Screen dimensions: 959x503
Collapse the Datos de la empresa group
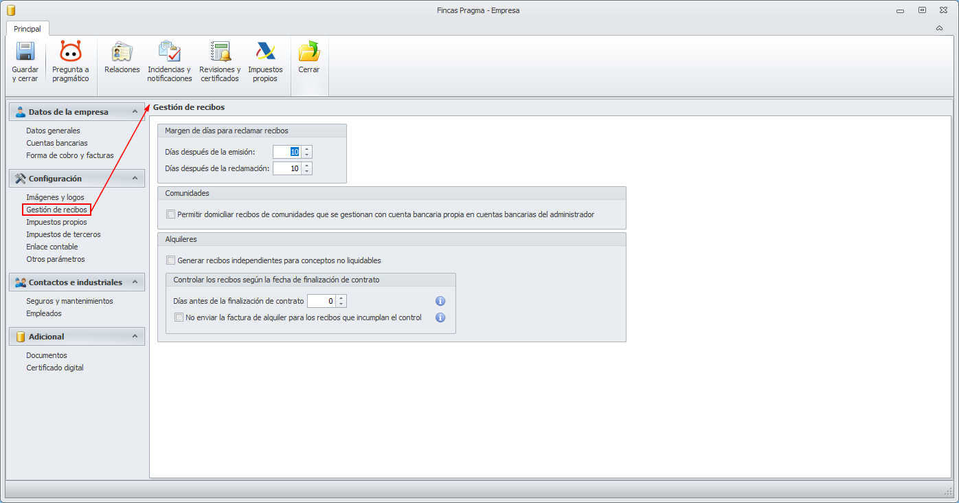click(135, 112)
